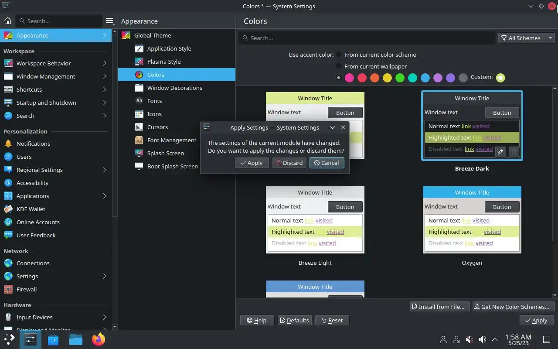Click the Help button
Screen dimensions: 558x349
pyautogui.click(x=257, y=320)
